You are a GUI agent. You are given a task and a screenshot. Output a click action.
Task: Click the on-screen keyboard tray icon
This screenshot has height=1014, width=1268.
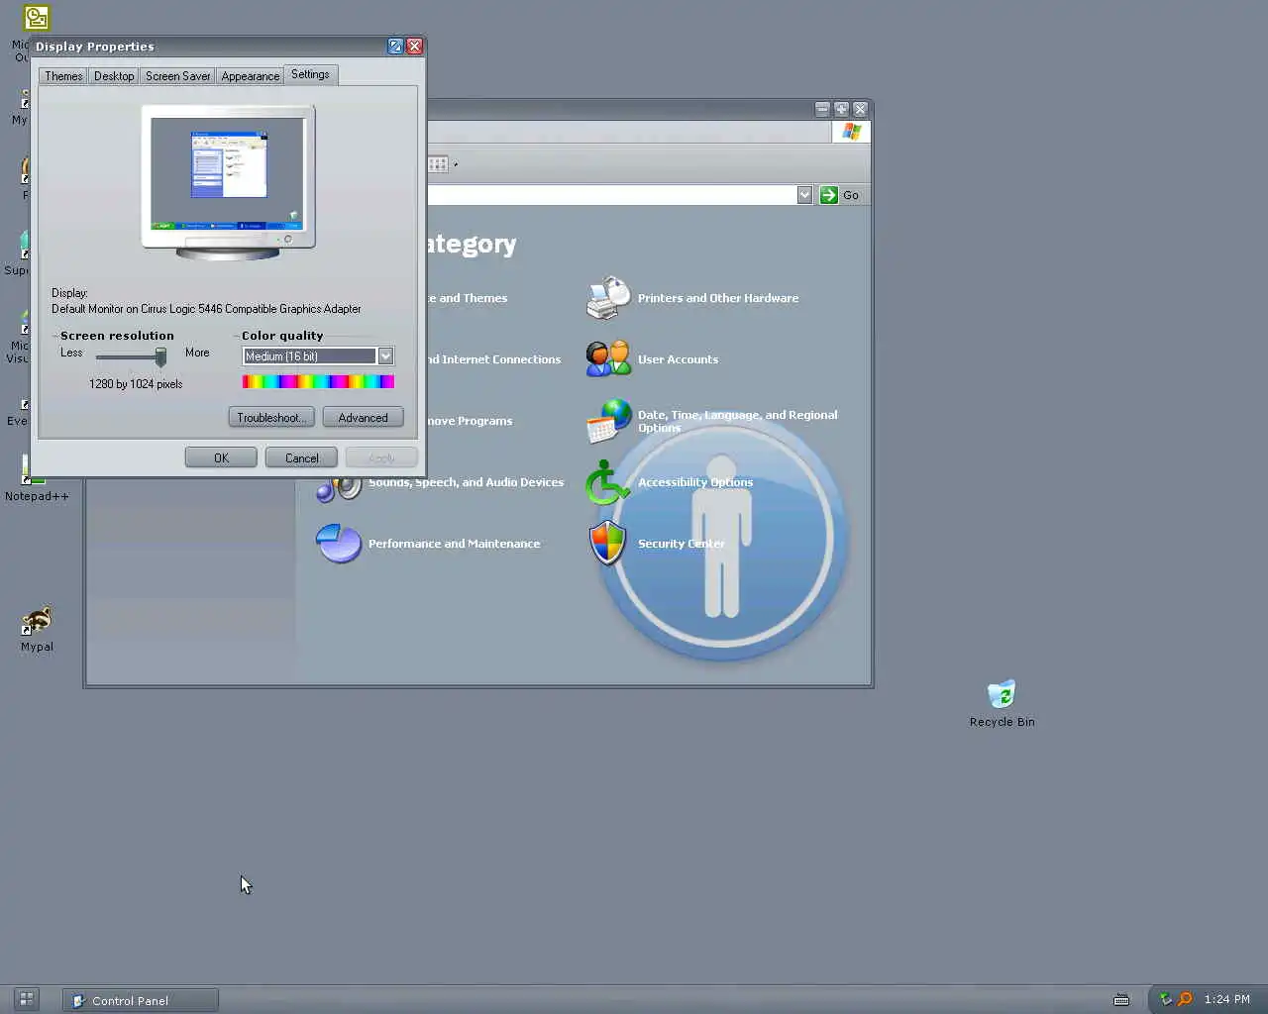click(x=1121, y=1000)
